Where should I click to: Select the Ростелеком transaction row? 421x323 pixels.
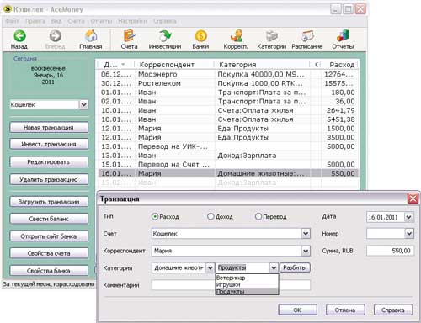pos(228,83)
